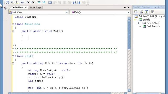
Task: Click the 'class Shift' declaration text
Action: click(24, 56)
